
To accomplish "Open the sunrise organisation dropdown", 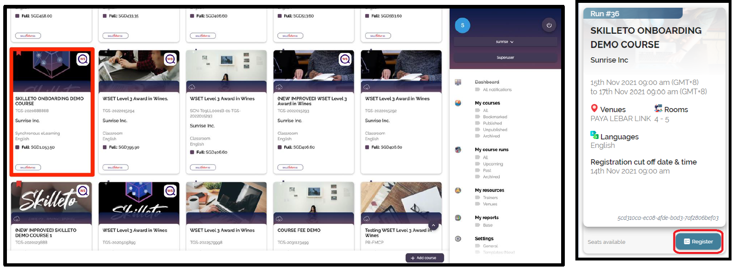I will [x=505, y=42].
